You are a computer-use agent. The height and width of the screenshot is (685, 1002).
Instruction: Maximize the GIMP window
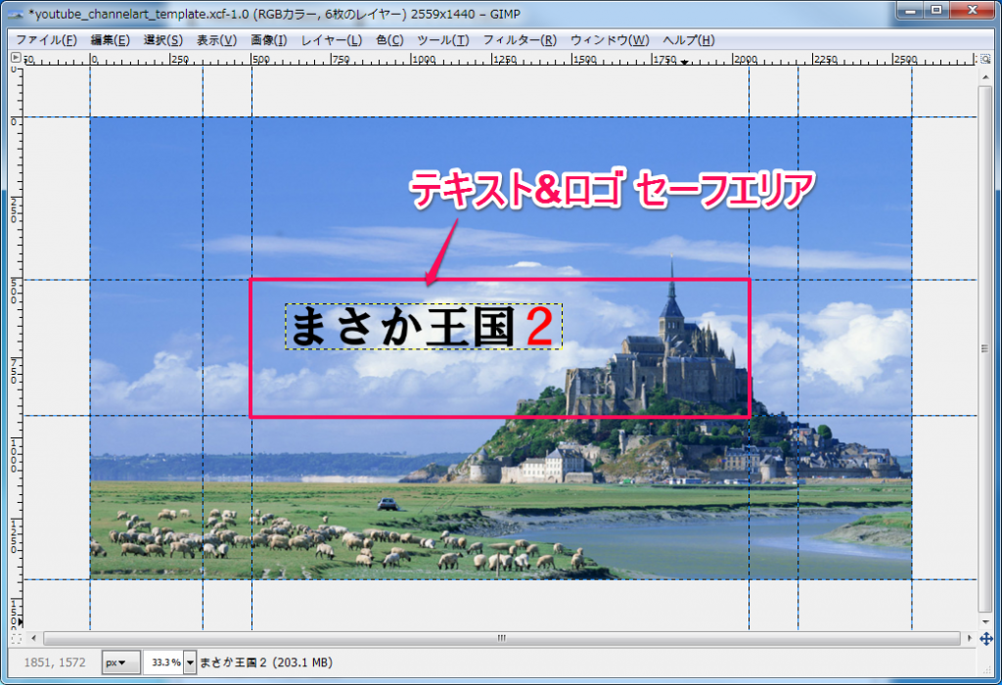pyautogui.click(x=936, y=10)
